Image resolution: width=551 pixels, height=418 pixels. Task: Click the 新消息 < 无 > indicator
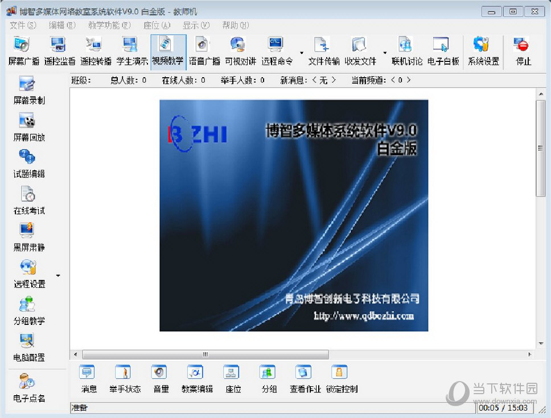tap(308, 80)
